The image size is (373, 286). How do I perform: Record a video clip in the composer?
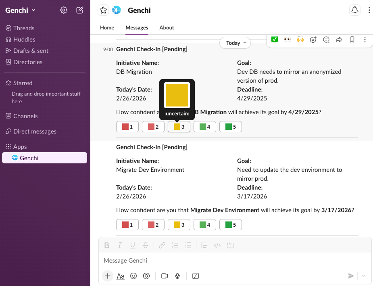pyautogui.click(x=164, y=276)
